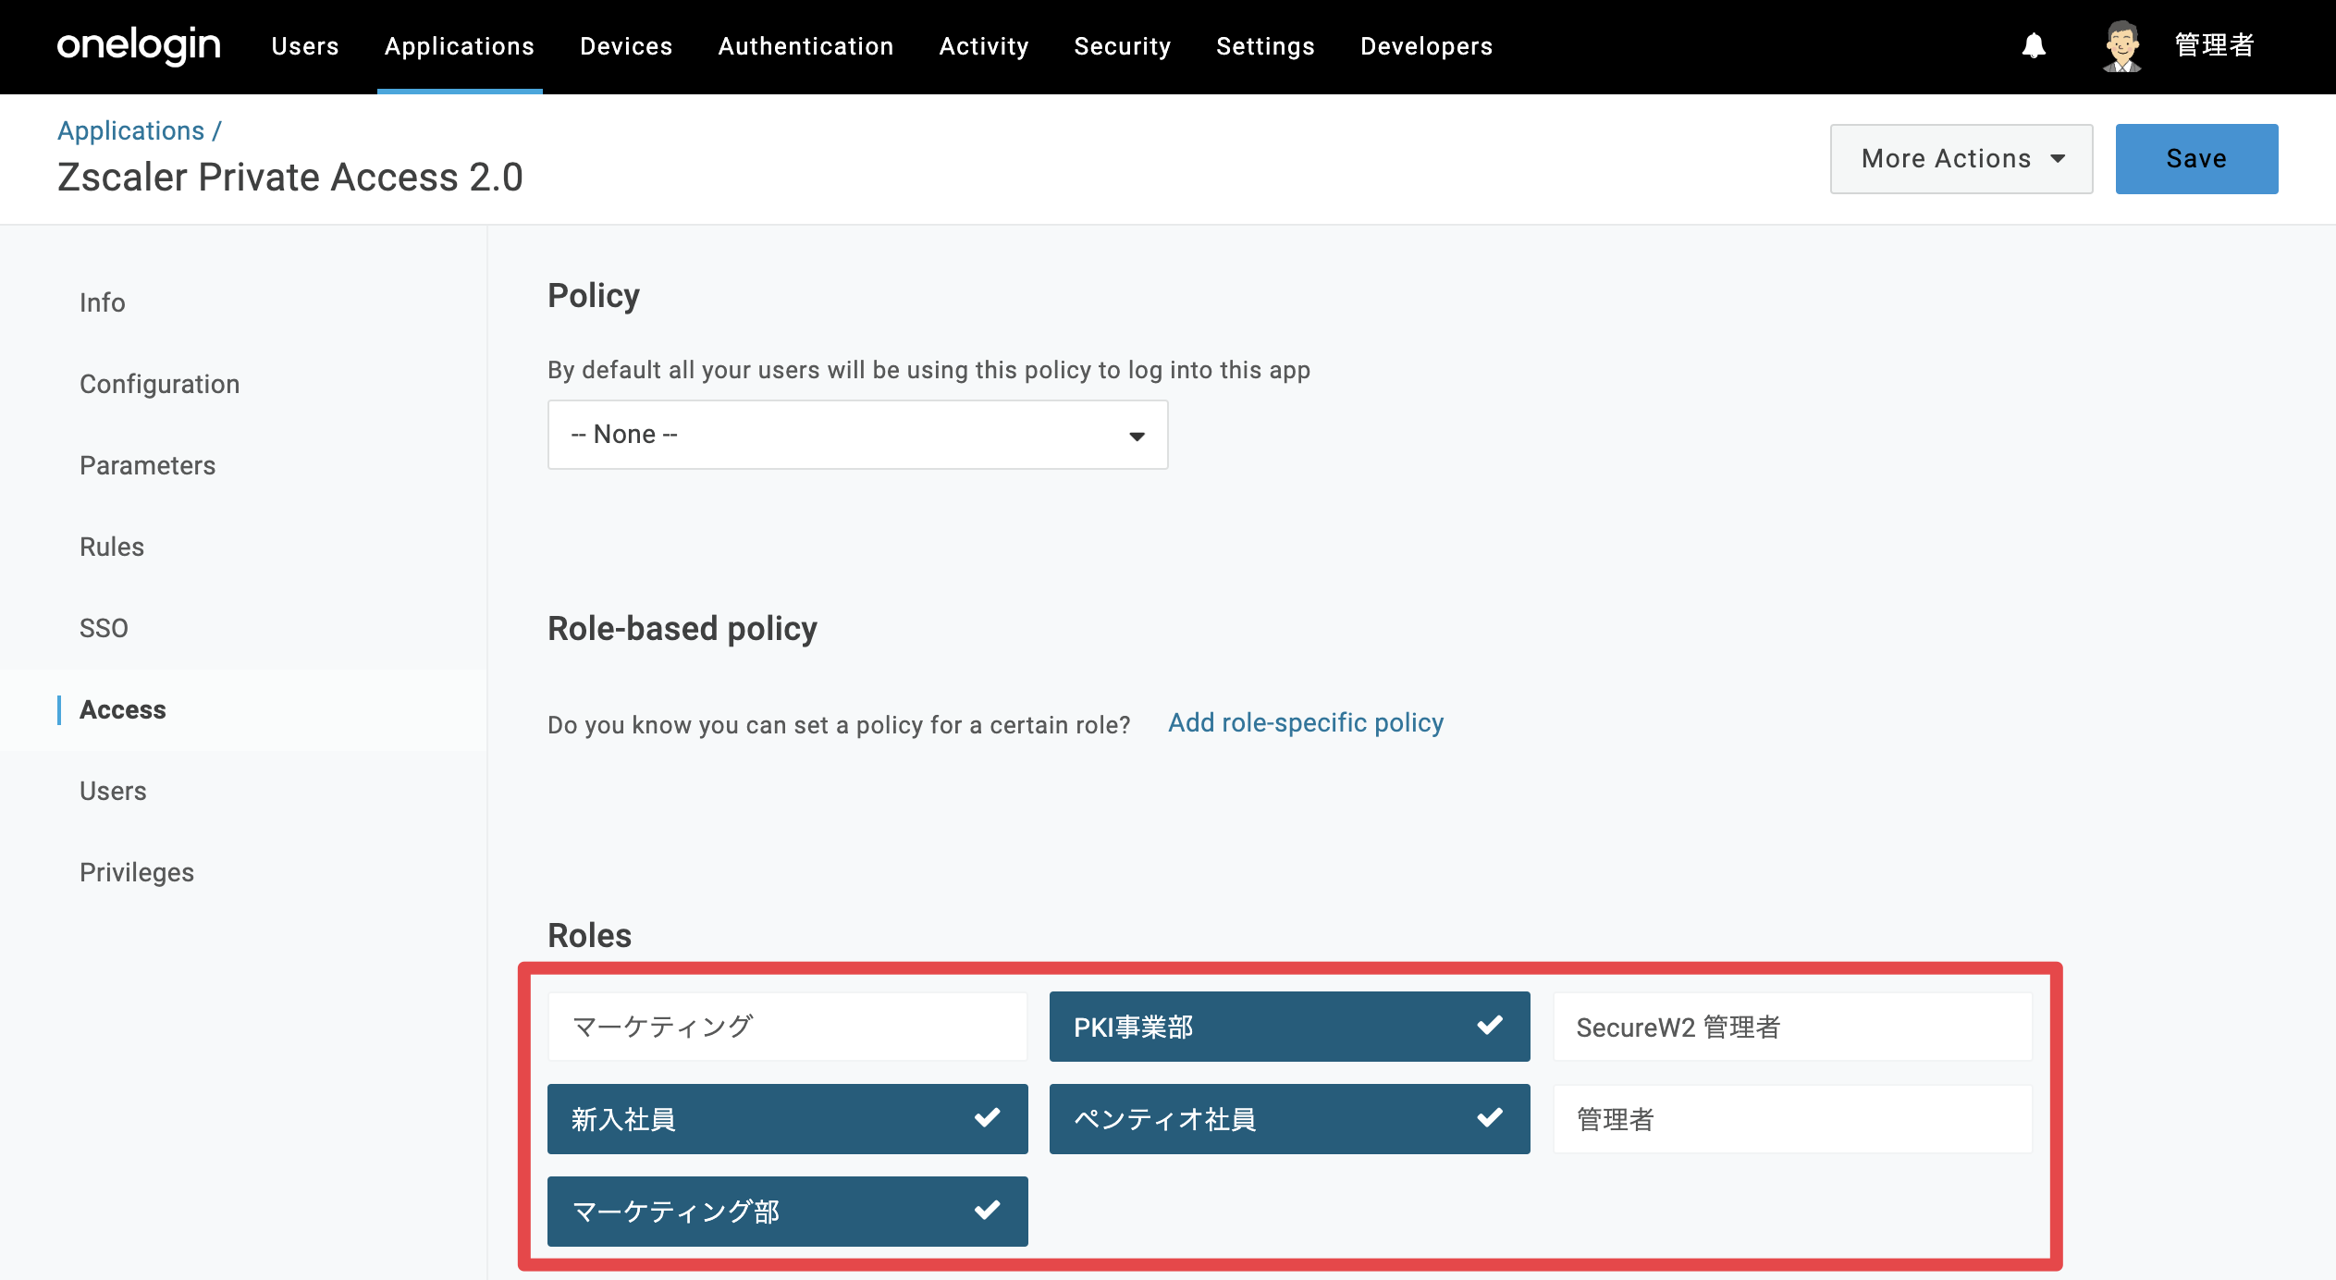Screen dimensions: 2336x1280
Task: Enable the マーケティング role
Action: point(787,1027)
